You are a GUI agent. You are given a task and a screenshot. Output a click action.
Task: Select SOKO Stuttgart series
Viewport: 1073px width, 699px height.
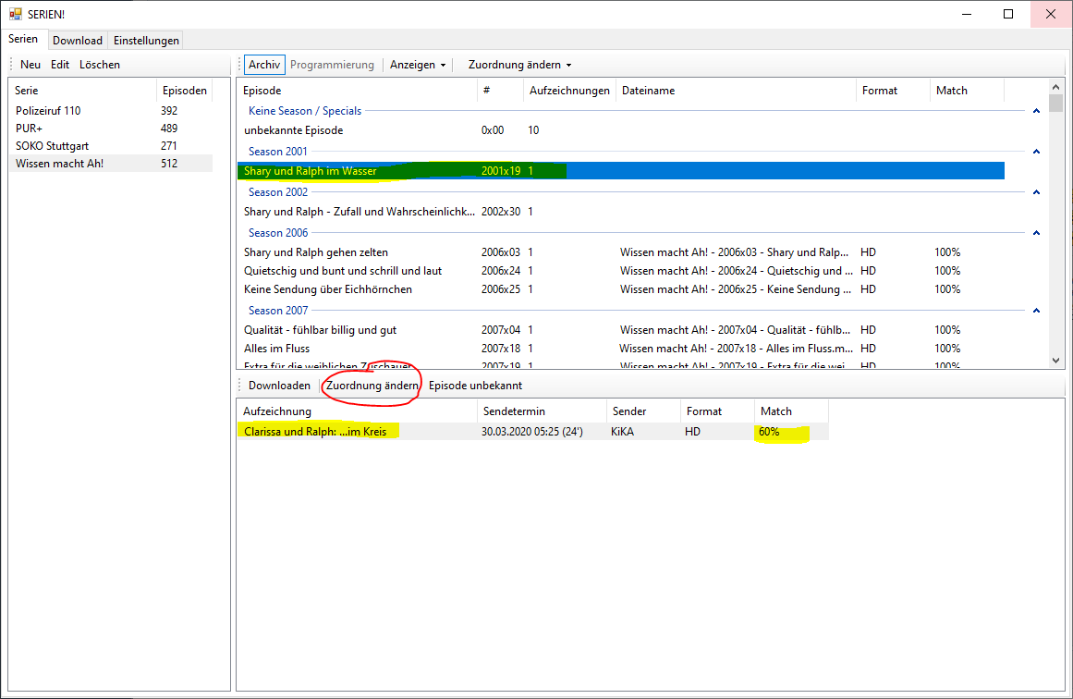(x=52, y=146)
